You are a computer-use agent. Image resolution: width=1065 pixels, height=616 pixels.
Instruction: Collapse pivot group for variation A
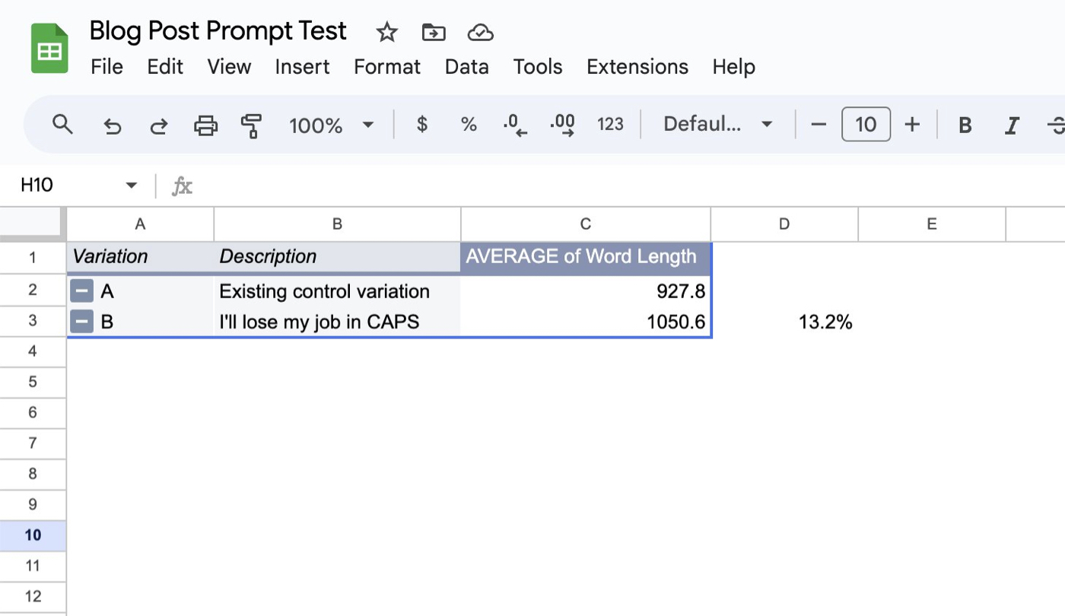pos(81,291)
